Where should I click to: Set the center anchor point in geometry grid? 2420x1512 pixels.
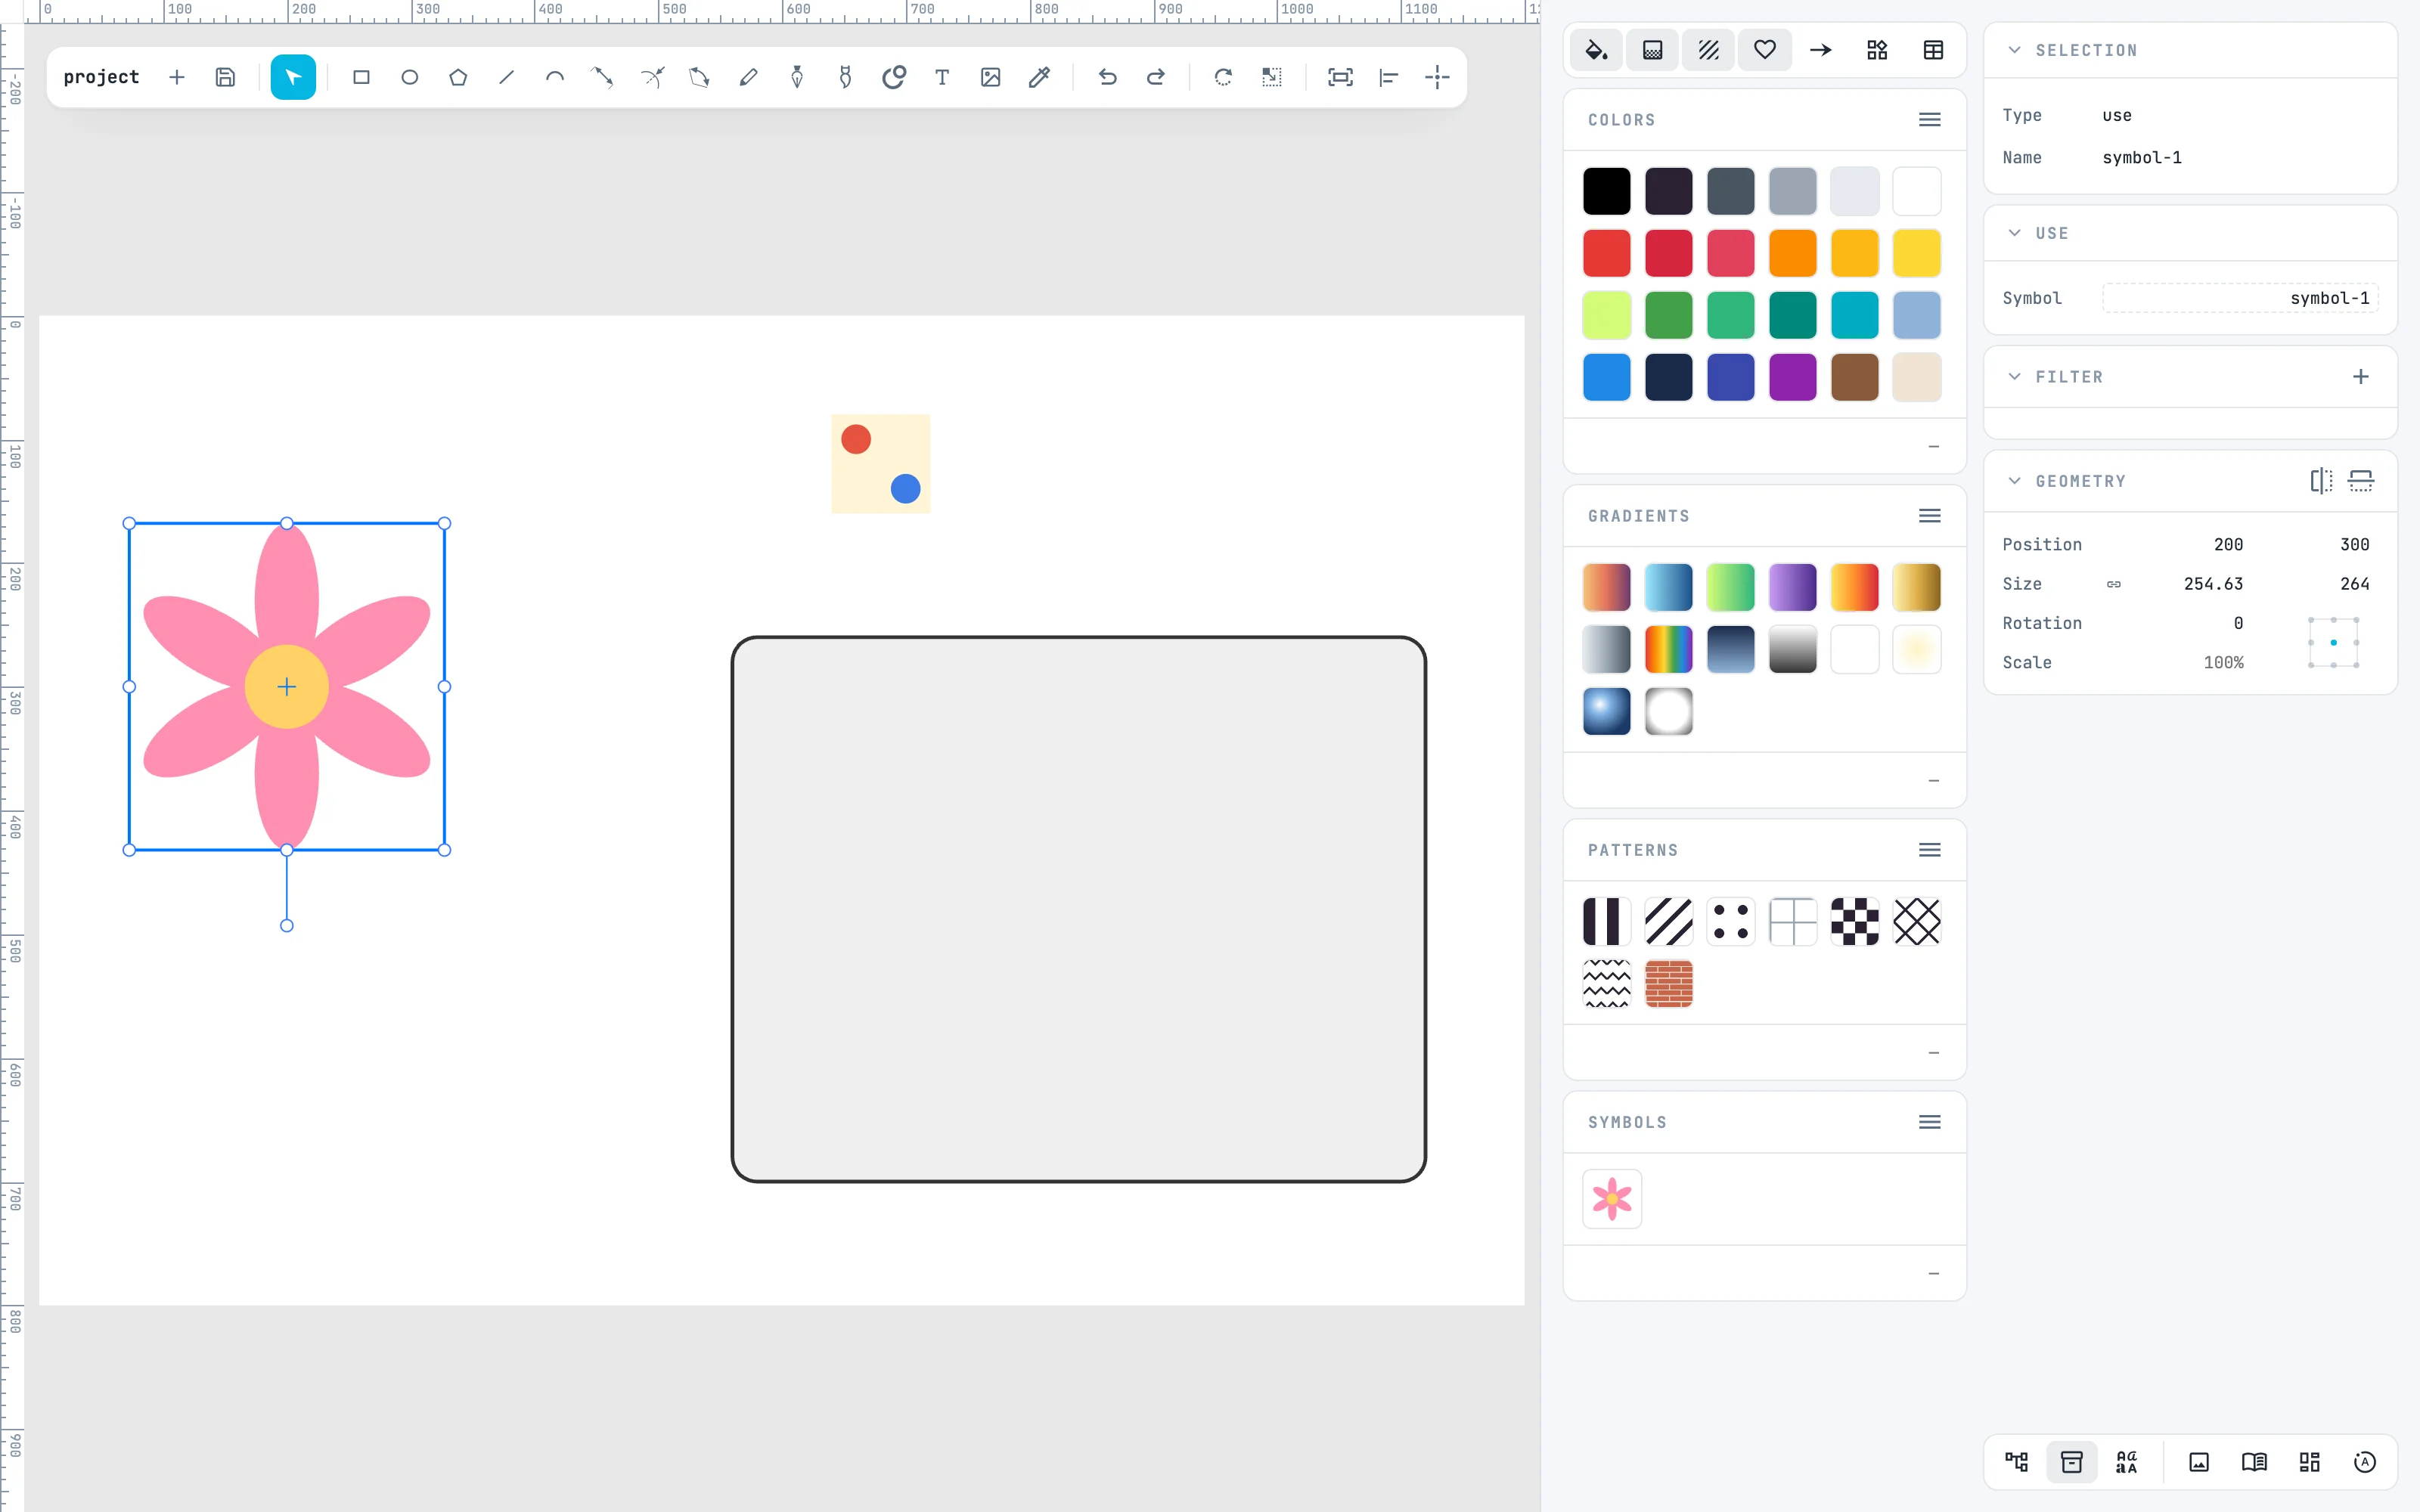[2333, 643]
